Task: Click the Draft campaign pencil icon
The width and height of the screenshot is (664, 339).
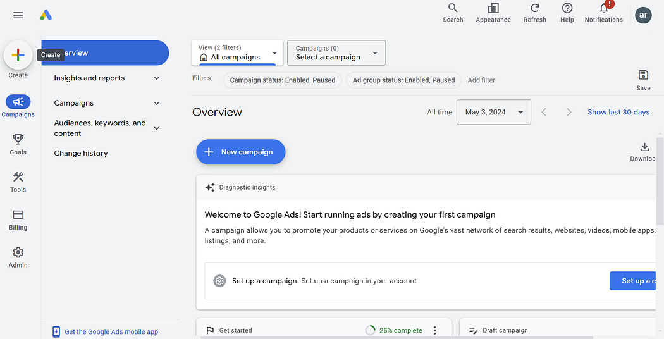Action: click(474, 331)
